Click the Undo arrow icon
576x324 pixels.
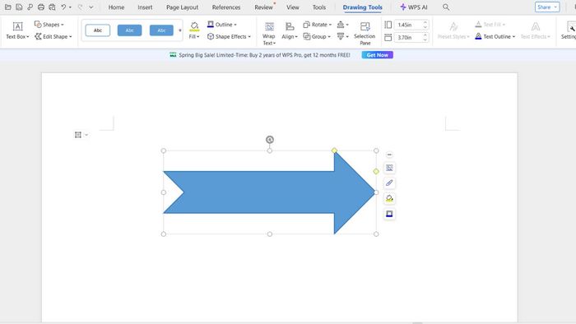pyautogui.click(x=63, y=7)
